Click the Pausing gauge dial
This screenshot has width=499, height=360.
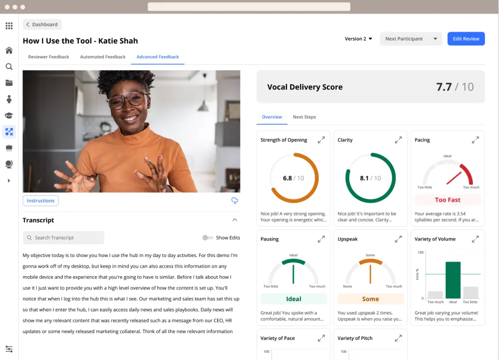(293, 272)
